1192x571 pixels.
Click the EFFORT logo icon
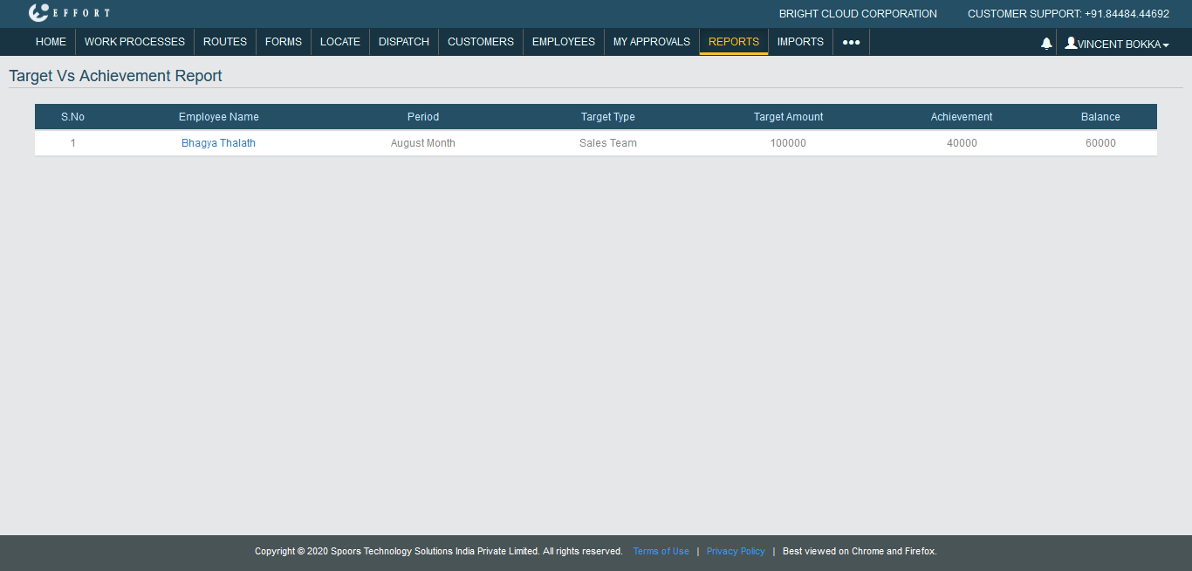click(x=39, y=13)
